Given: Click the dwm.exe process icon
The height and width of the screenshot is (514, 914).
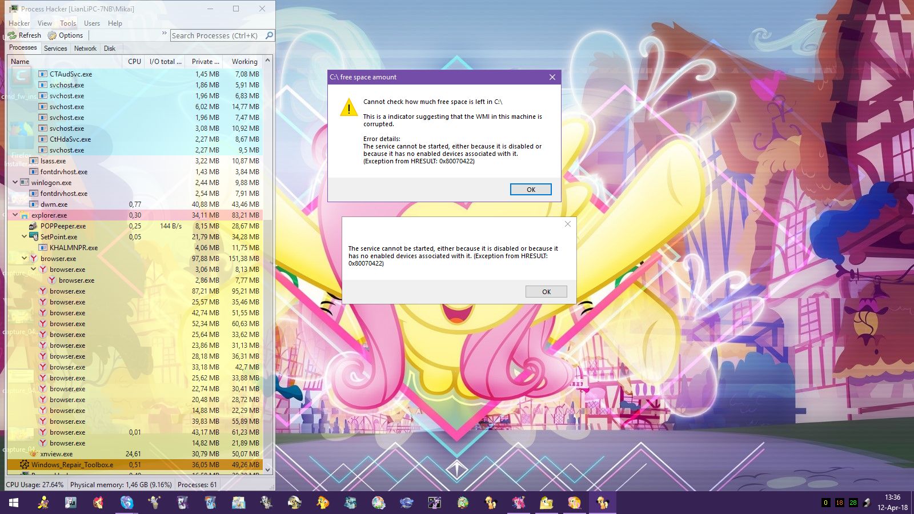Looking at the screenshot, I should click(x=34, y=204).
